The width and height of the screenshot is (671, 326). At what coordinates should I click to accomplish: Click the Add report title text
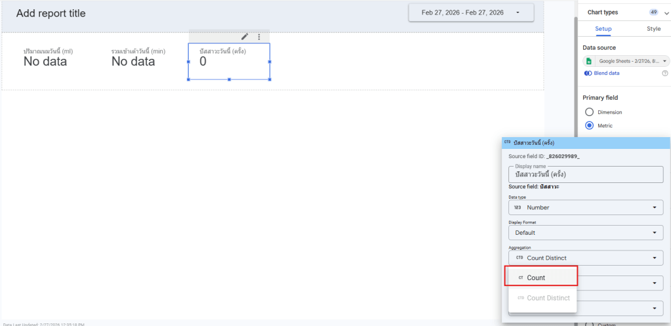pyautogui.click(x=51, y=14)
